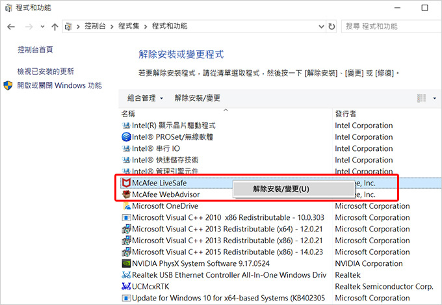Click the Microsoft OneDrive icon
442x305 pixels.
pyautogui.click(x=127, y=206)
